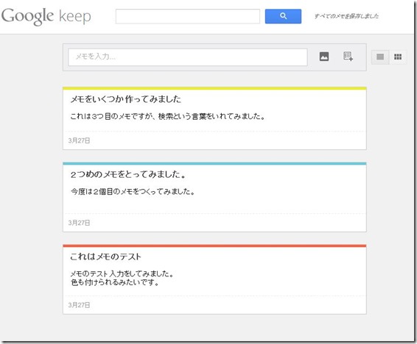
Task: Click the Google keep logo
Action: click(46, 16)
